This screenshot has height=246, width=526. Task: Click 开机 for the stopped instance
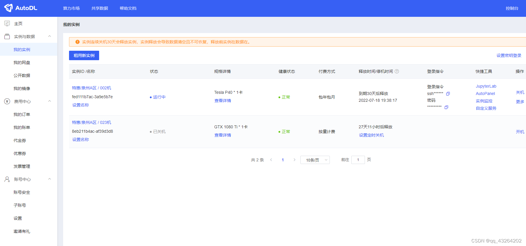[520, 132]
